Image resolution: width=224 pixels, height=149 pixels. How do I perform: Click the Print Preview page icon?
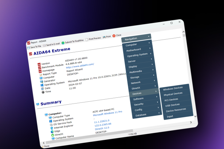[x=87, y=40]
